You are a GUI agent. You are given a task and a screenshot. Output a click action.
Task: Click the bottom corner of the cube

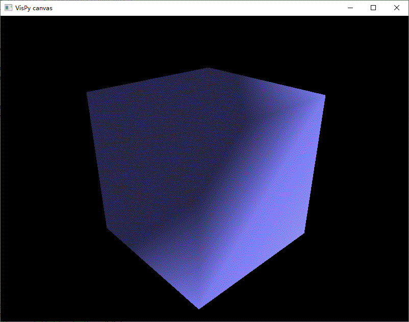click(199, 307)
